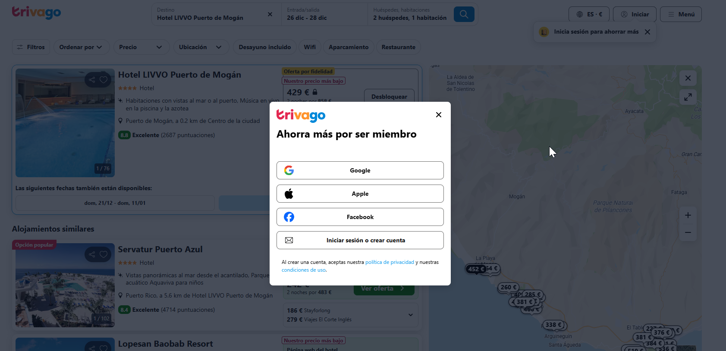
Task: Dismiss the Inicia sesión para ahorrar tooltip
Action: click(x=647, y=32)
